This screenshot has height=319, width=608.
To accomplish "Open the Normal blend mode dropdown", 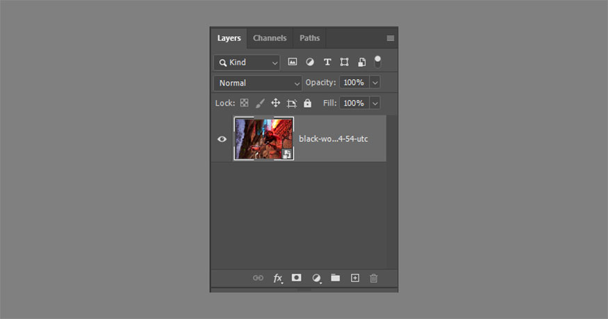I will point(258,83).
